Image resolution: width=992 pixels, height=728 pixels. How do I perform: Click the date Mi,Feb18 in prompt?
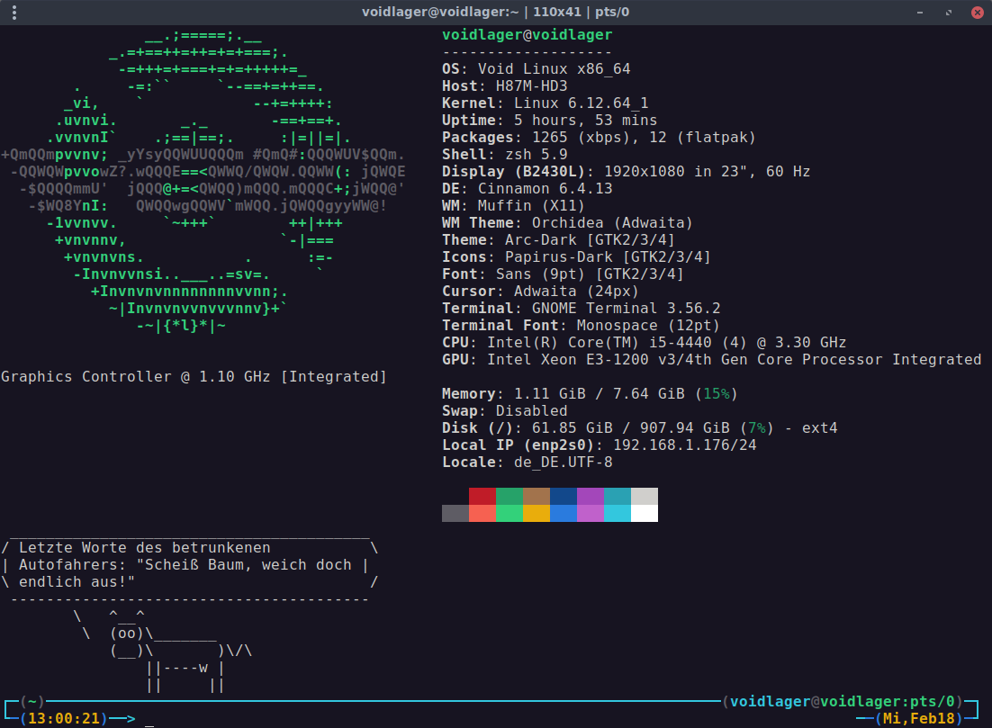pos(920,719)
